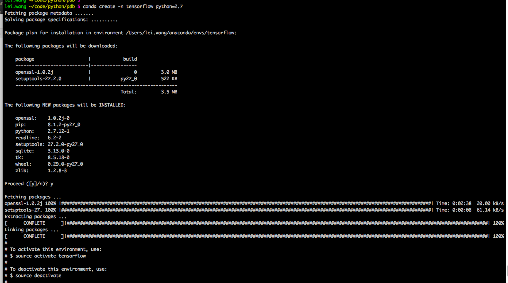Click the environment path /Users/lei.wang/anaconda/envs/tensorflow
The height and width of the screenshot is (283, 508).
pyautogui.click(x=180, y=33)
